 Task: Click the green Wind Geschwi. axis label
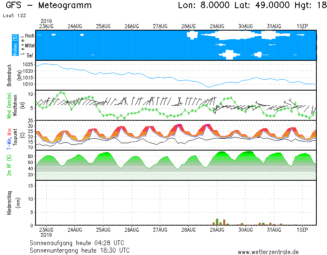(9, 105)
